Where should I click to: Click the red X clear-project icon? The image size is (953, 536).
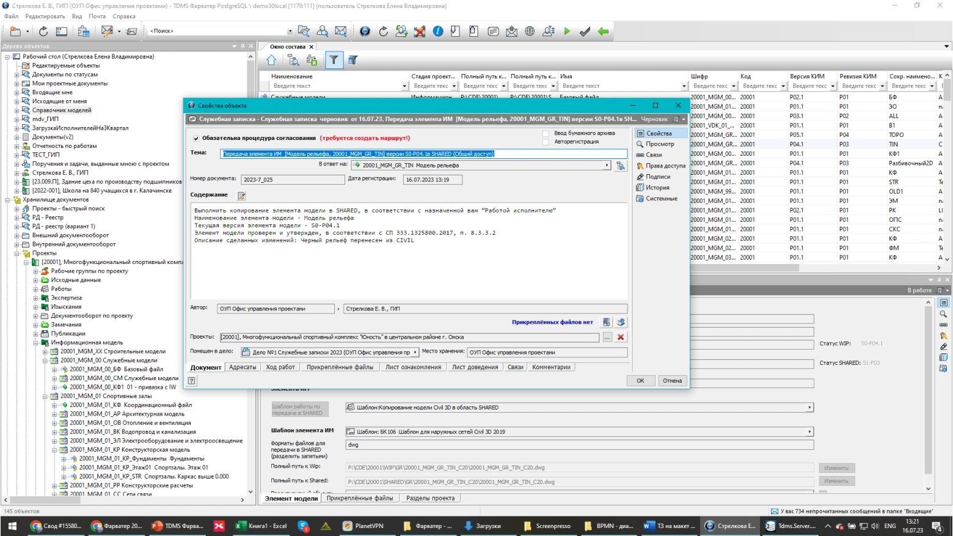pos(621,337)
